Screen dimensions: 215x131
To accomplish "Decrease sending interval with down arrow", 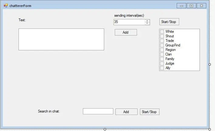I will click(x=147, y=23).
